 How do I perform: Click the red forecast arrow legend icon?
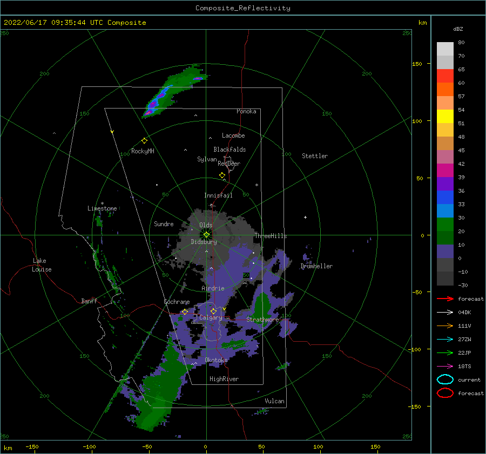pos(445,299)
